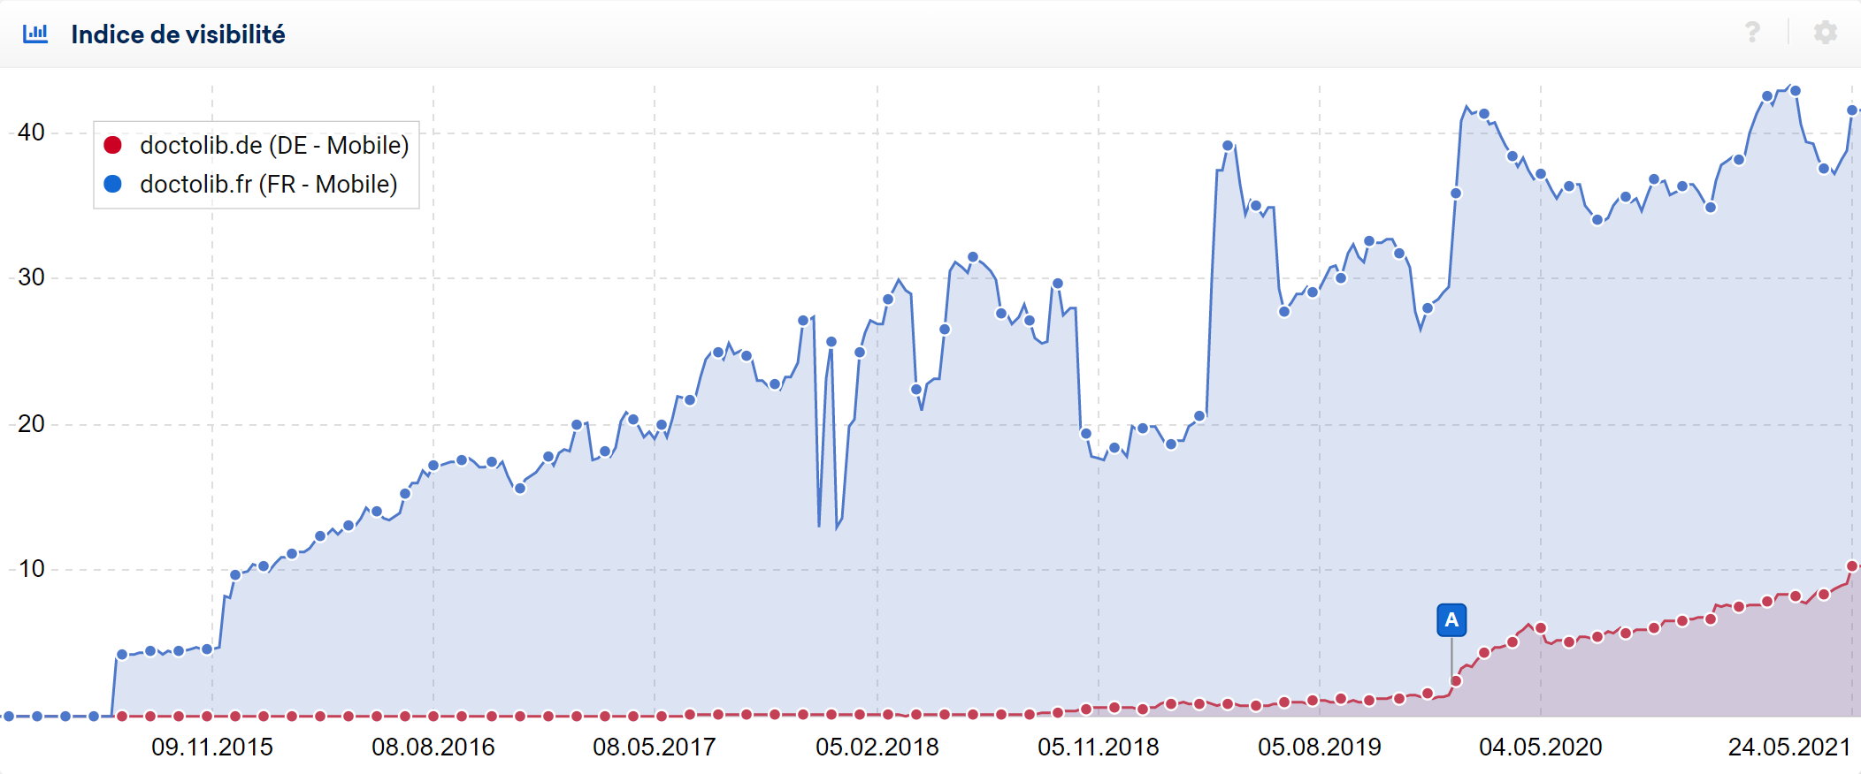Image resolution: width=1861 pixels, height=774 pixels.
Task: Click the 05.11.2018 date label
Action: [1099, 747]
